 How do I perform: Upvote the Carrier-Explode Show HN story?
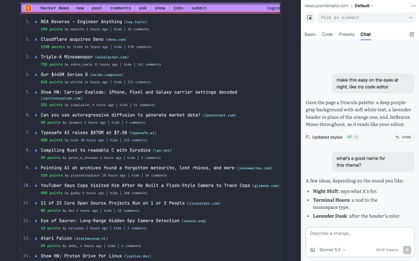pos(36,92)
